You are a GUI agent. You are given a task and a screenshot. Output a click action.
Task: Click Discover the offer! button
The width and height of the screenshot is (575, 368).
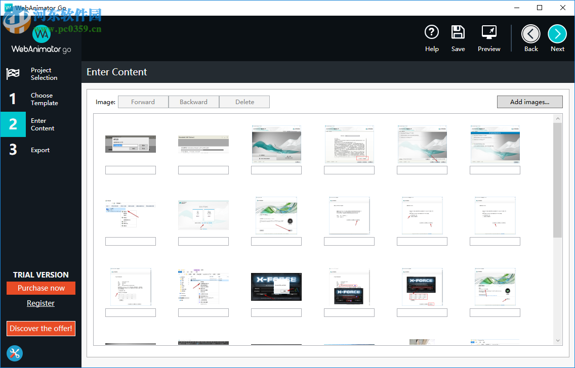[x=41, y=329]
